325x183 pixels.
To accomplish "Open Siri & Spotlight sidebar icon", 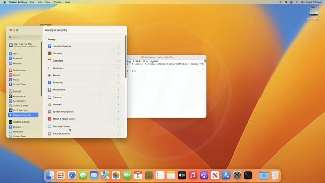I will 11,110.
